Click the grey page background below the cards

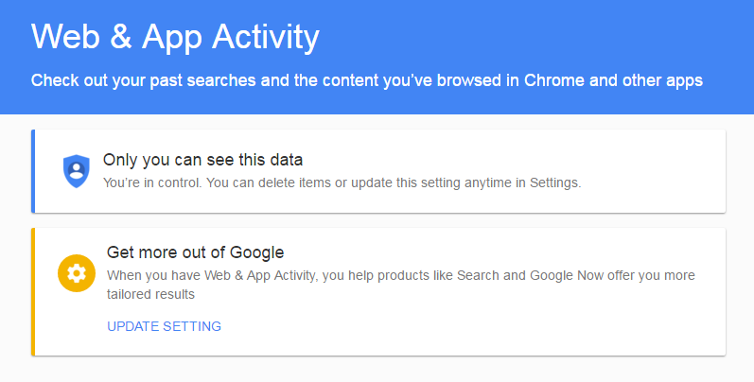(377, 370)
